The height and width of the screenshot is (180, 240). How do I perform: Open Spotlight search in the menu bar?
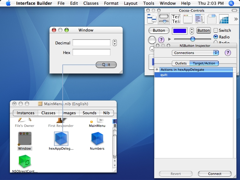point(231,3)
